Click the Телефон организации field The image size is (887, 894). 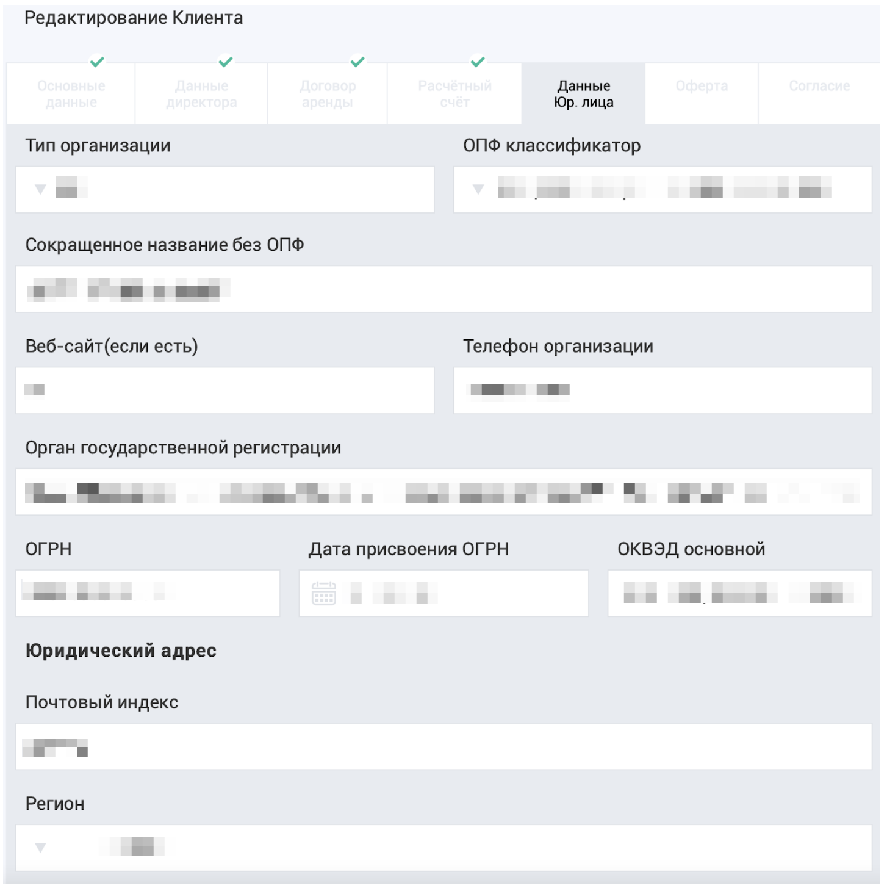(x=663, y=391)
